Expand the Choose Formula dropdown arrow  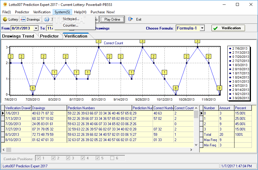pyautogui.click(x=202, y=28)
